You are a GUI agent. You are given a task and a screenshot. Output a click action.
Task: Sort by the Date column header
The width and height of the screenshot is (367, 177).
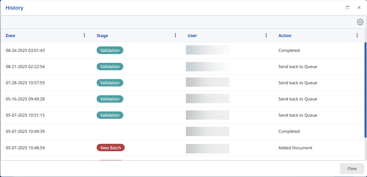click(x=10, y=36)
